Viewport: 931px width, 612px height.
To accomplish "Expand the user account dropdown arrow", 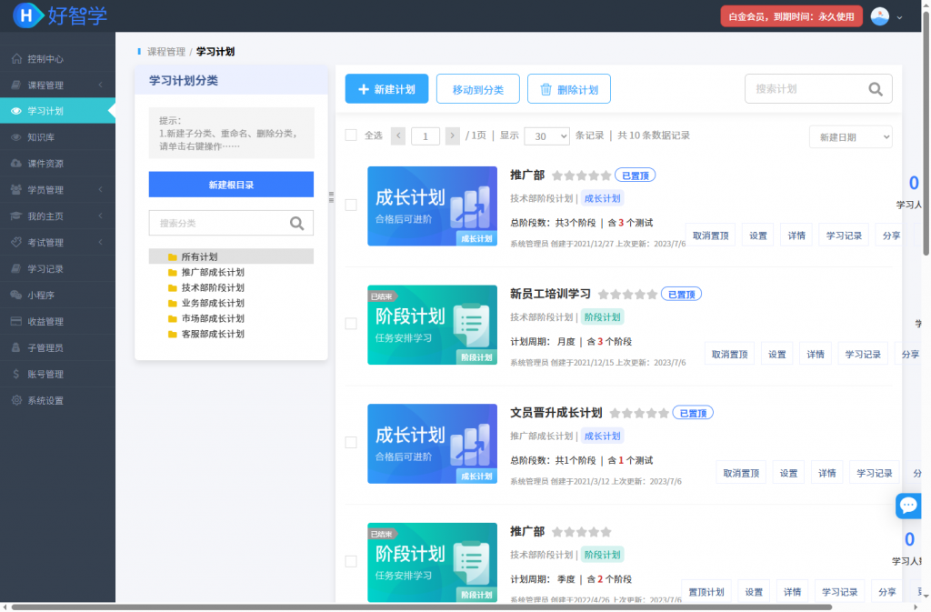I will click(899, 17).
